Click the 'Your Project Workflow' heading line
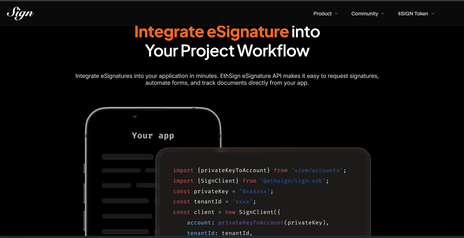This screenshot has height=238, width=464. pos(227,51)
